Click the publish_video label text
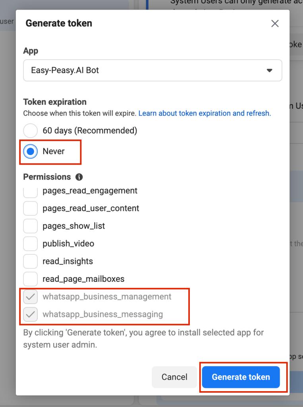This screenshot has width=303, height=407. pos(68,243)
